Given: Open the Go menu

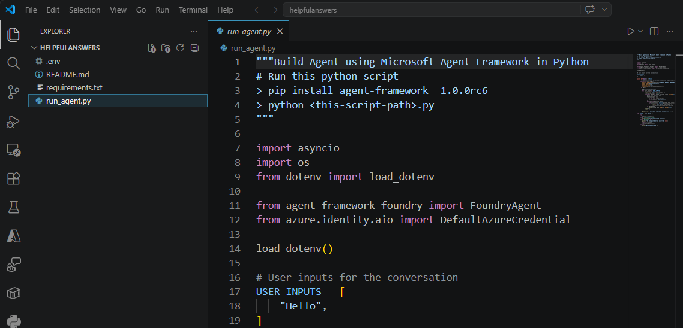Looking at the screenshot, I should [x=141, y=10].
